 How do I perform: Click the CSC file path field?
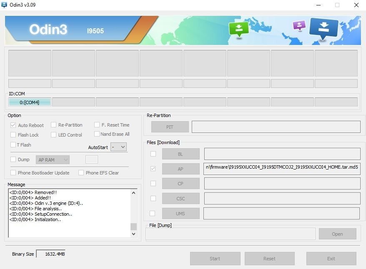click(x=282, y=198)
